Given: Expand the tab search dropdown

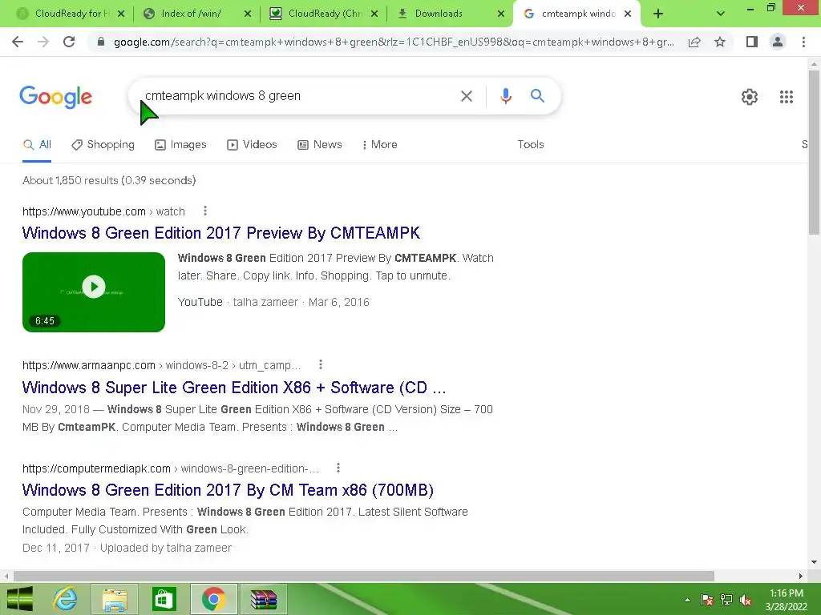Looking at the screenshot, I should point(721,14).
